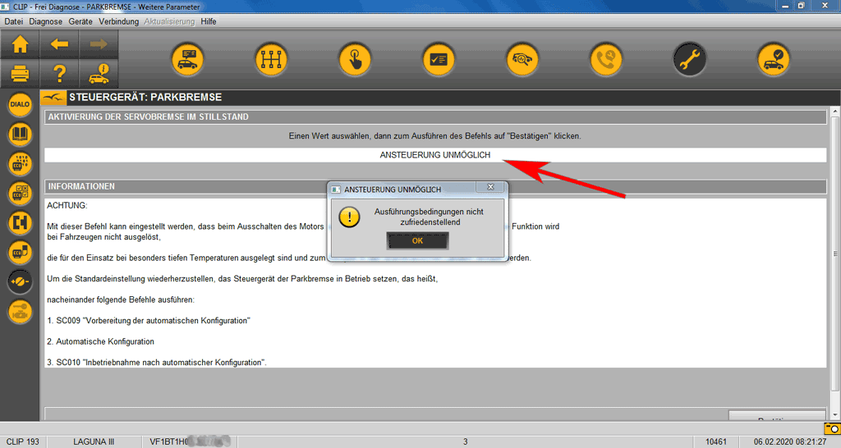Go back with the left arrow button
Screen dimensions: 841x448
click(59, 44)
